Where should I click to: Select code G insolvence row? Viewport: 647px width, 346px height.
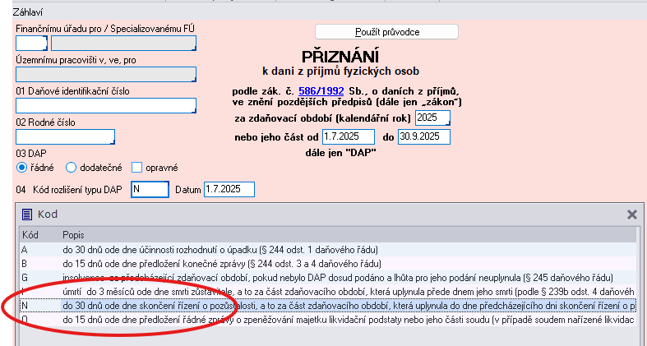(x=329, y=278)
